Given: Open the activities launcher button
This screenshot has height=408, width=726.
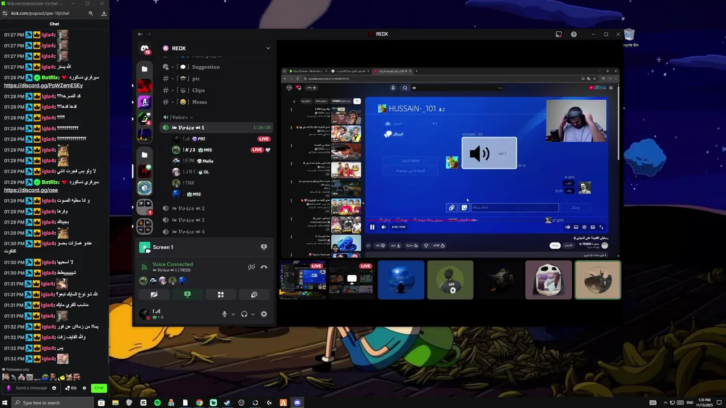Looking at the screenshot, I should [x=221, y=295].
